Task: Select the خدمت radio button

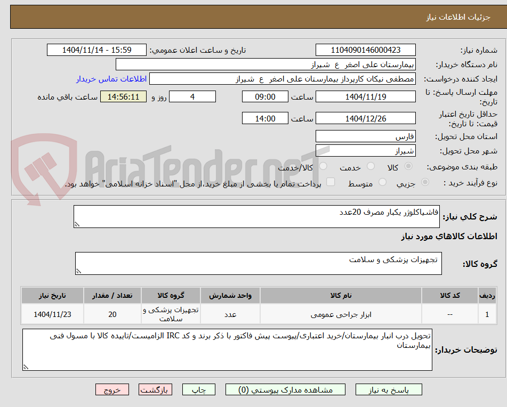Action: pyautogui.click(x=371, y=166)
